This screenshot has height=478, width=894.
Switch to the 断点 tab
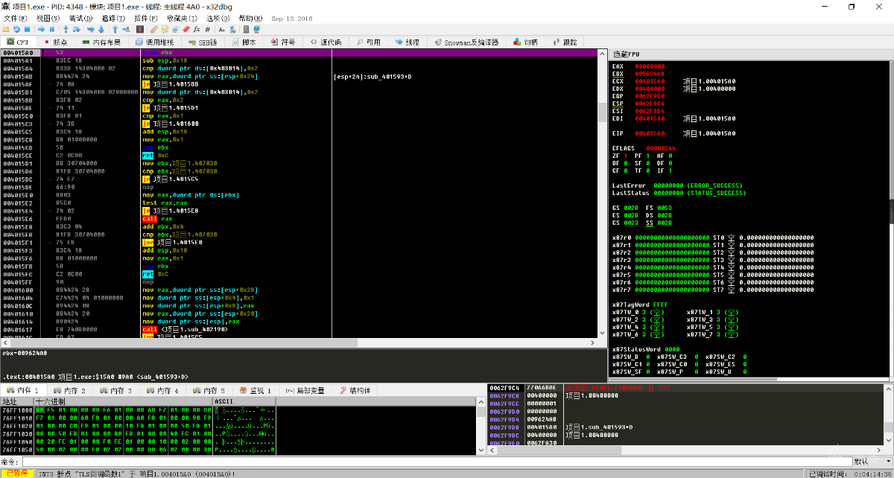pos(56,42)
